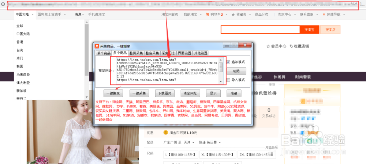
Task: Click the 时尚套装 category in the shop nav
Action: [x=303, y=77]
